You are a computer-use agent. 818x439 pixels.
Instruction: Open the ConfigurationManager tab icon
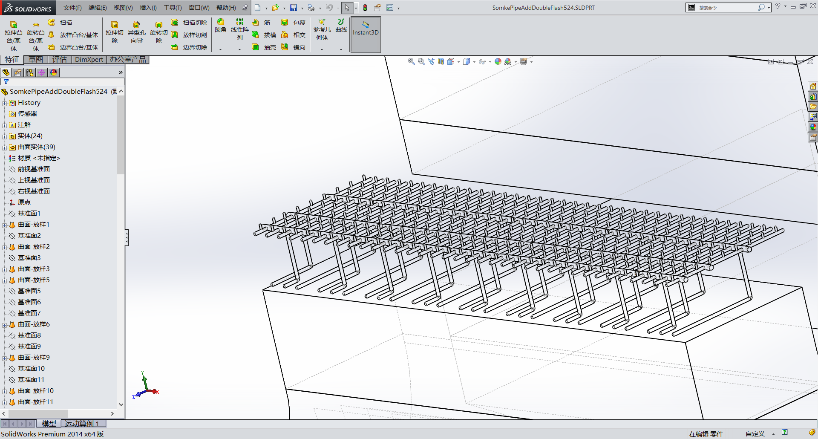click(30, 72)
